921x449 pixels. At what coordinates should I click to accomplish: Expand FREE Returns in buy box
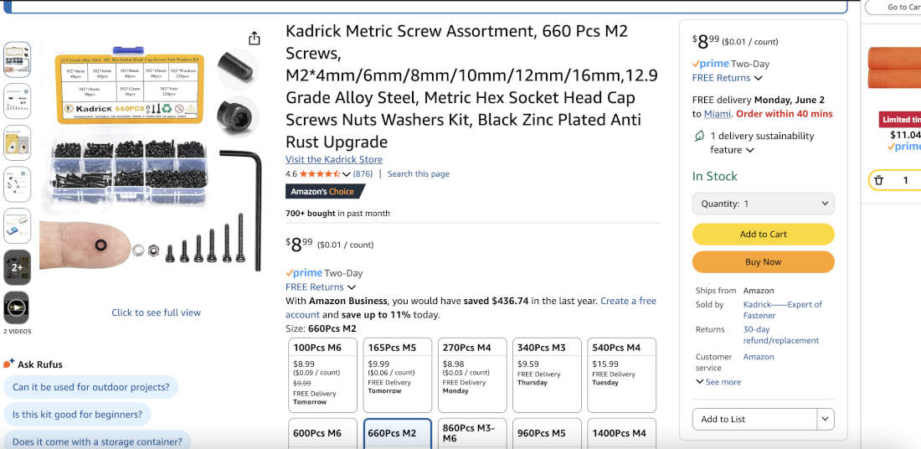[727, 78]
